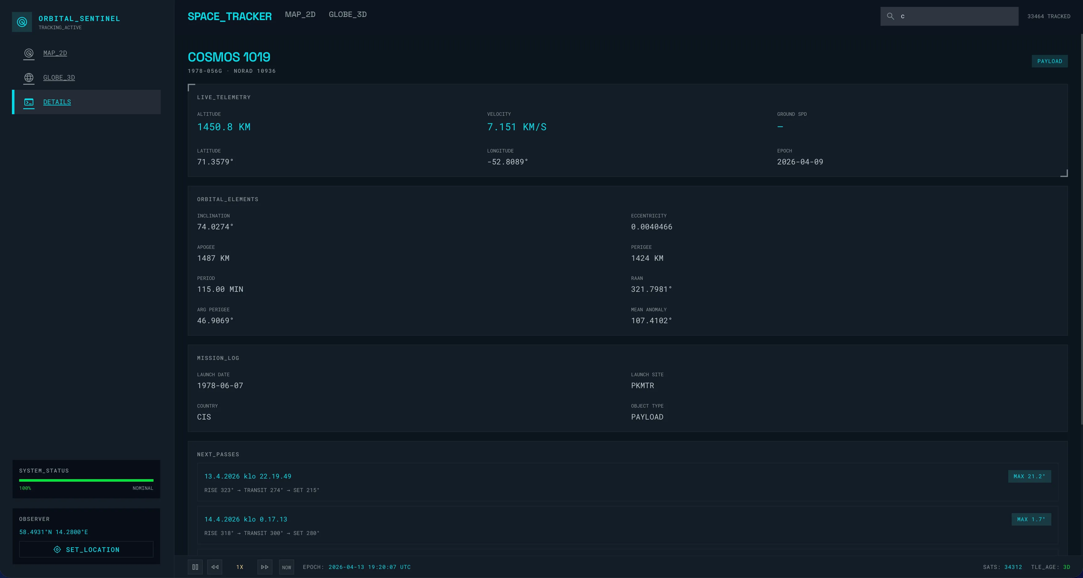Click the 1978-056G NORAD 10936 identifier line

click(x=232, y=71)
